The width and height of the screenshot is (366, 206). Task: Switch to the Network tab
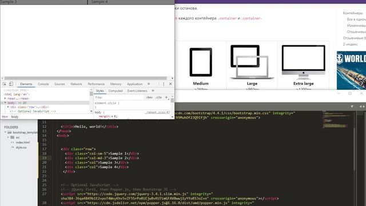pyautogui.click(x=76, y=84)
